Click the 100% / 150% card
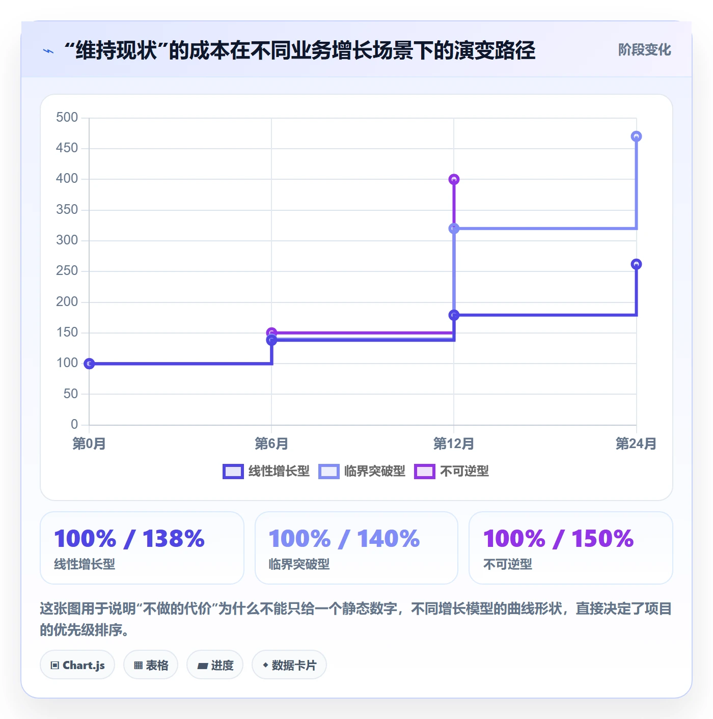The width and height of the screenshot is (713, 719). point(571,548)
